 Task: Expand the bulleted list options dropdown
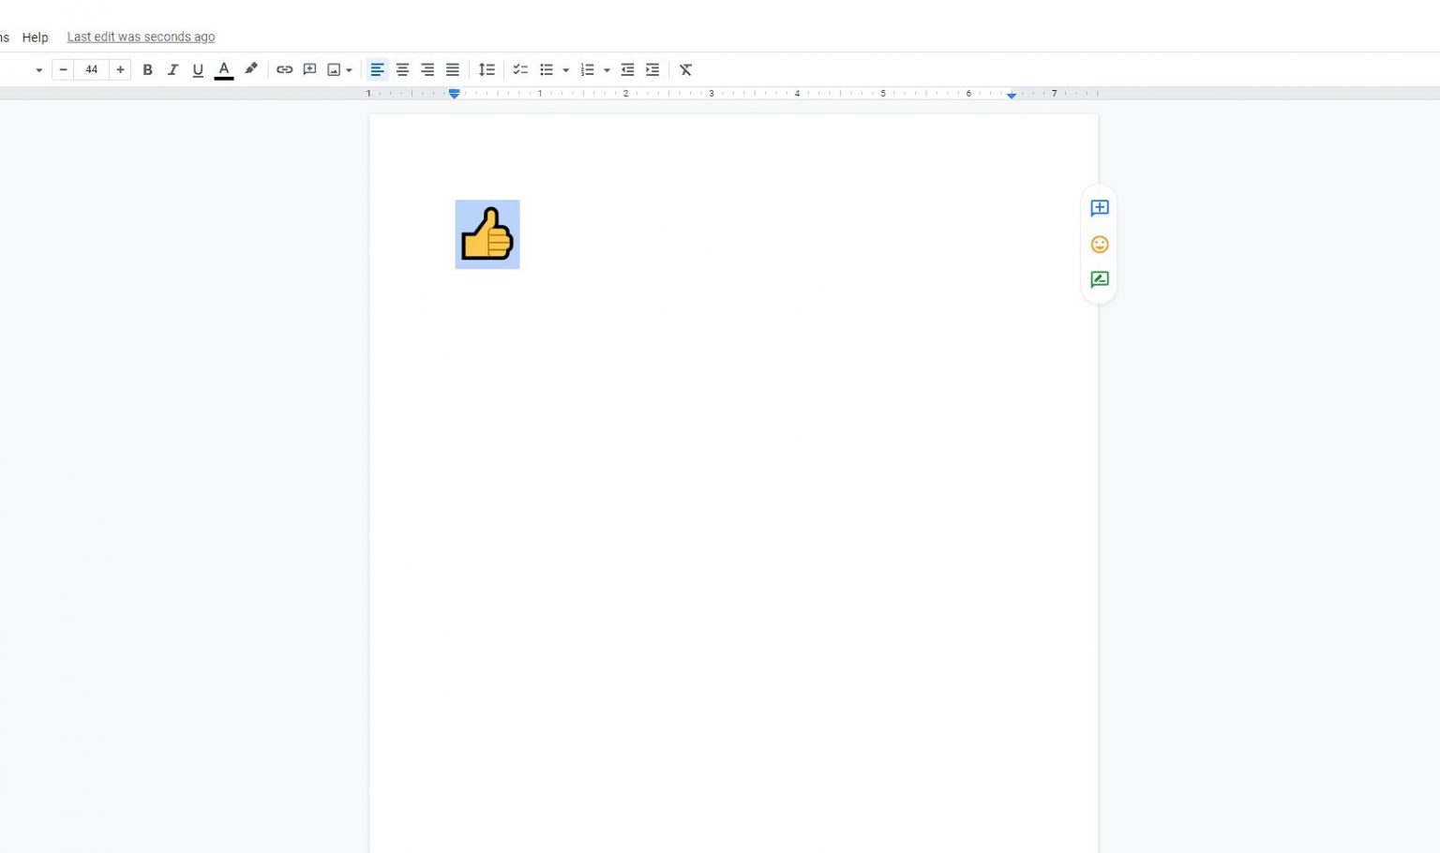pyautogui.click(x=565, y=69)
